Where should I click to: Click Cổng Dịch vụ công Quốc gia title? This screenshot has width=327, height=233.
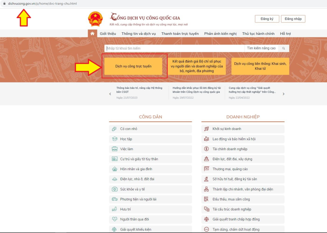pos(145,17)
